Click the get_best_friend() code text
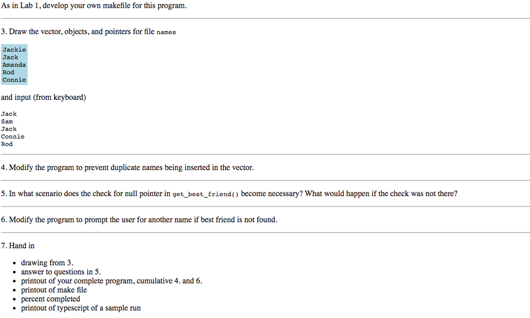This screenshot has height=318, width=530. (x=205, y=194)
